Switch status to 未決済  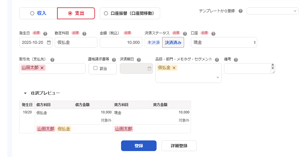tap(154, 43)
